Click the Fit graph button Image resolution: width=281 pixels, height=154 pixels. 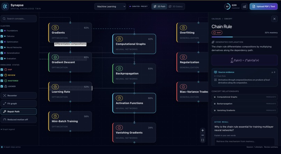tap(18, 104)
